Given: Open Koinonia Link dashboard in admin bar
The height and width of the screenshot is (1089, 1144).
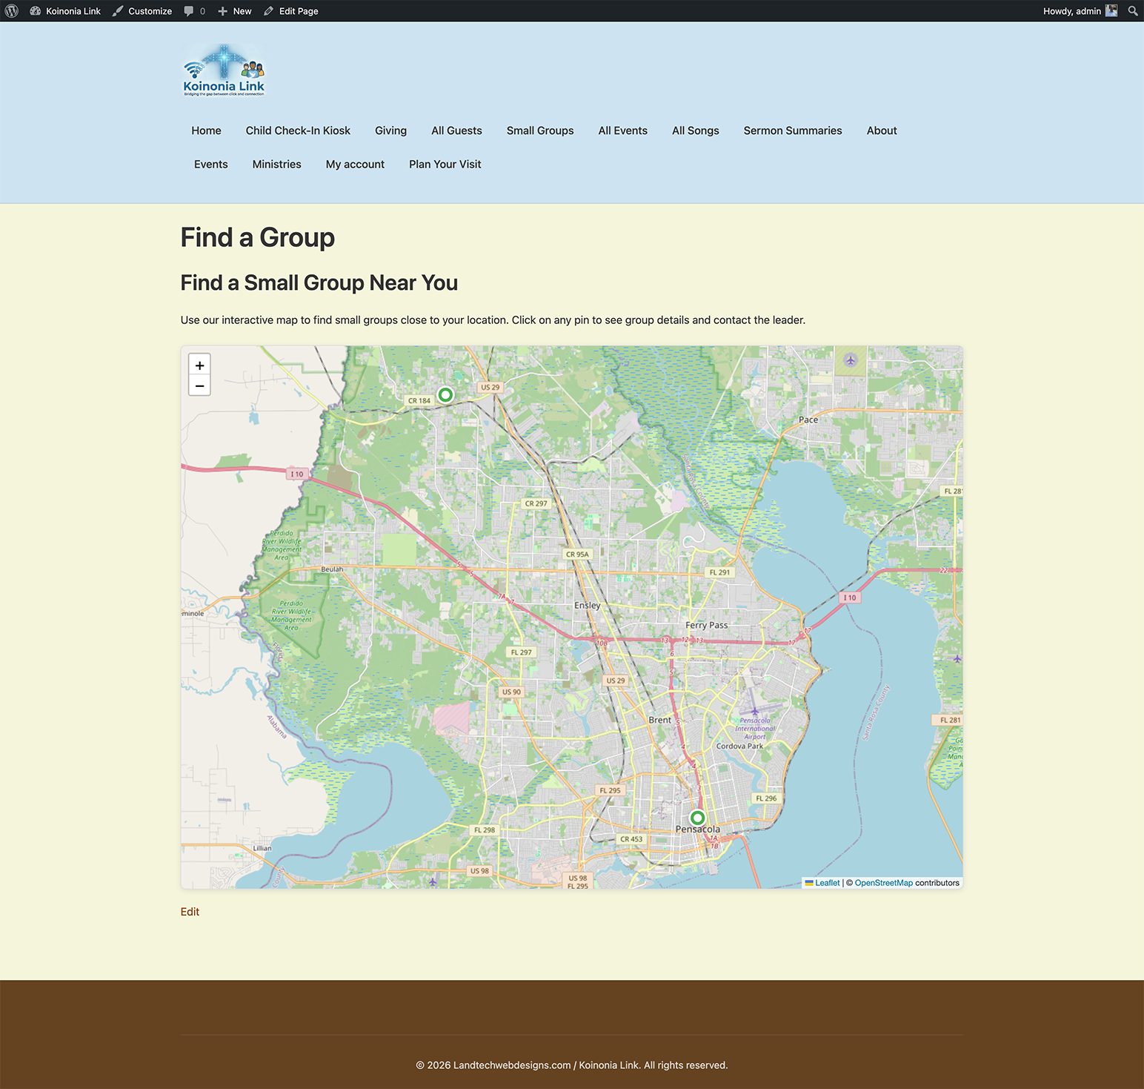Looking at the screenshot, I should click(x=65, y=11).
